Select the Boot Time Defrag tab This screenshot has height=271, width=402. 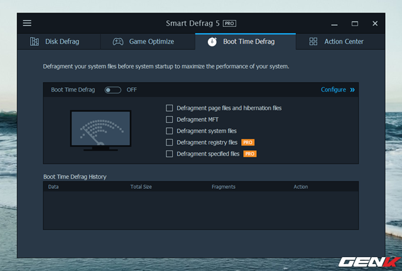click(x=246, y=41)
